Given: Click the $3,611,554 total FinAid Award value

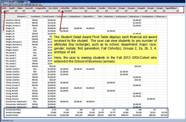Looking at the screenshot, I should (x=52, y=115).
